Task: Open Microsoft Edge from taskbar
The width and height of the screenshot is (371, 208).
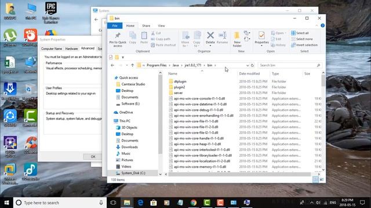Action: point(140,203)
